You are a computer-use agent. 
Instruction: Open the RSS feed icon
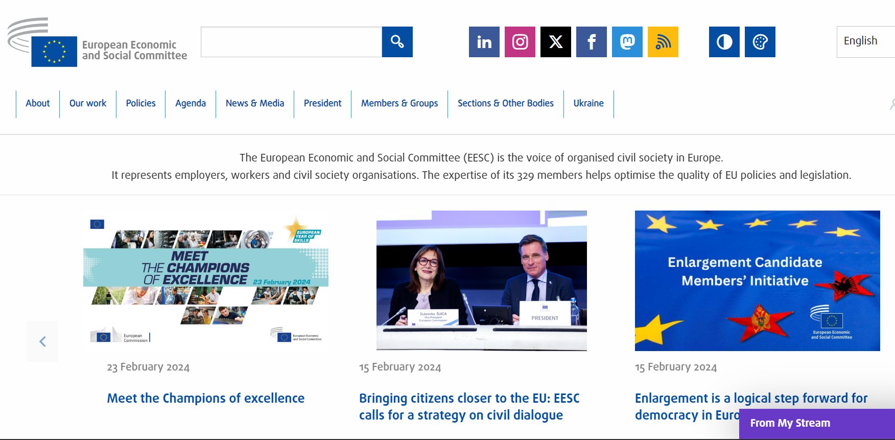click(663, 42)
